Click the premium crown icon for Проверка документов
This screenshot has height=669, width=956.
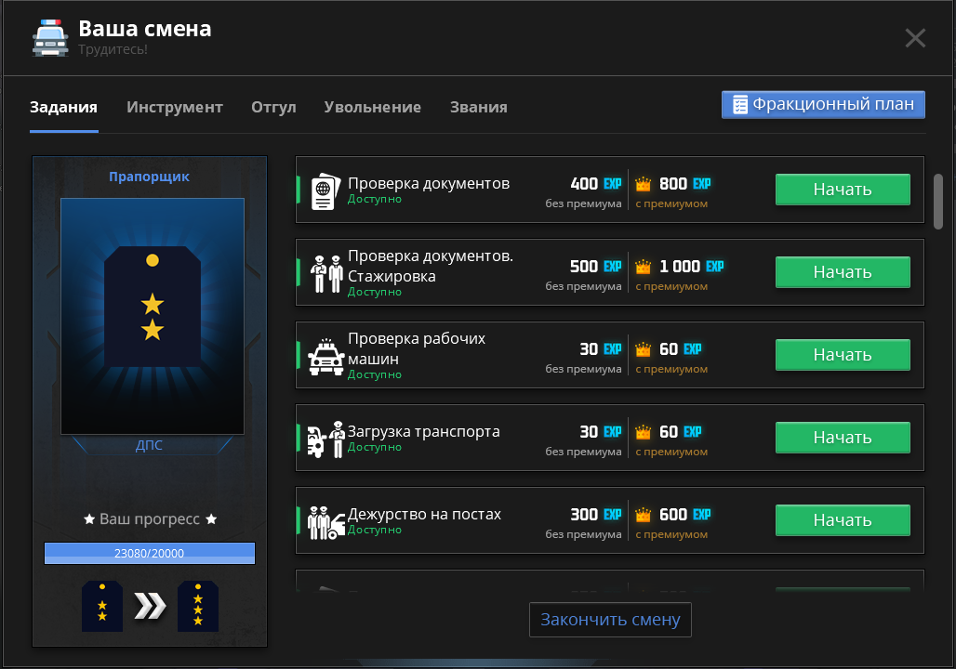643,184
